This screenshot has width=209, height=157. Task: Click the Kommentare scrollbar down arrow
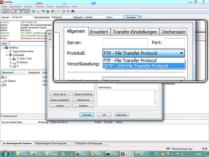155,103
